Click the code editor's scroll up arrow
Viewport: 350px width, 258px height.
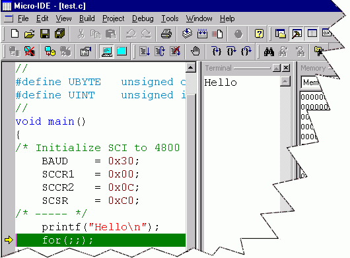191,67
